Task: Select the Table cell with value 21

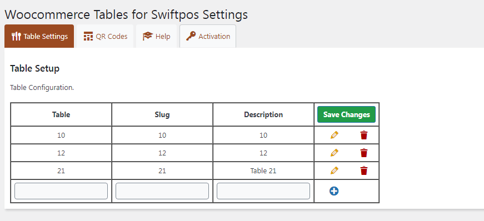Action: (x=61, y=170)
